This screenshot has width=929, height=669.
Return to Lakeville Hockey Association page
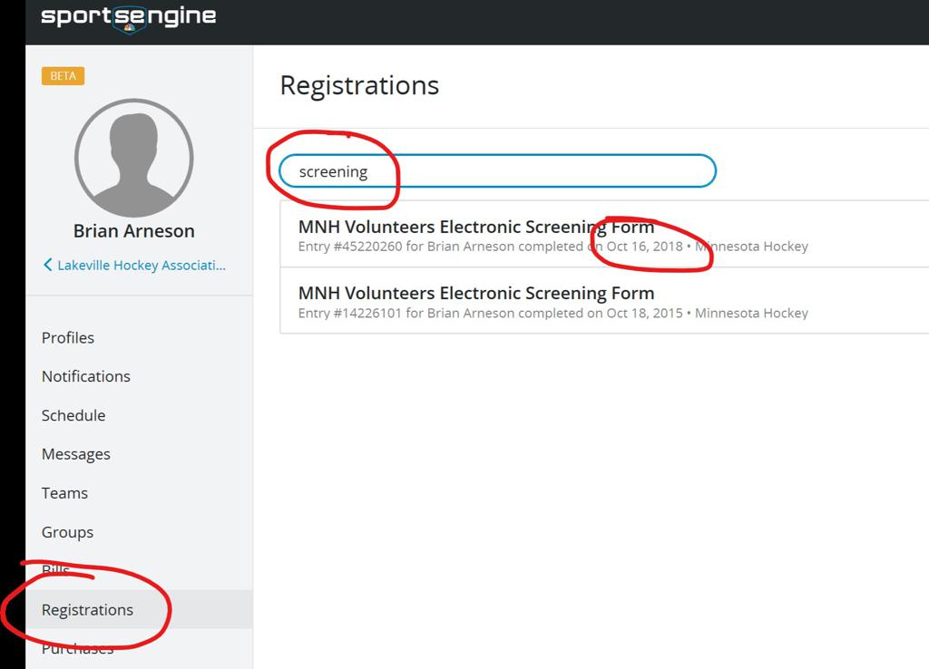141,265
